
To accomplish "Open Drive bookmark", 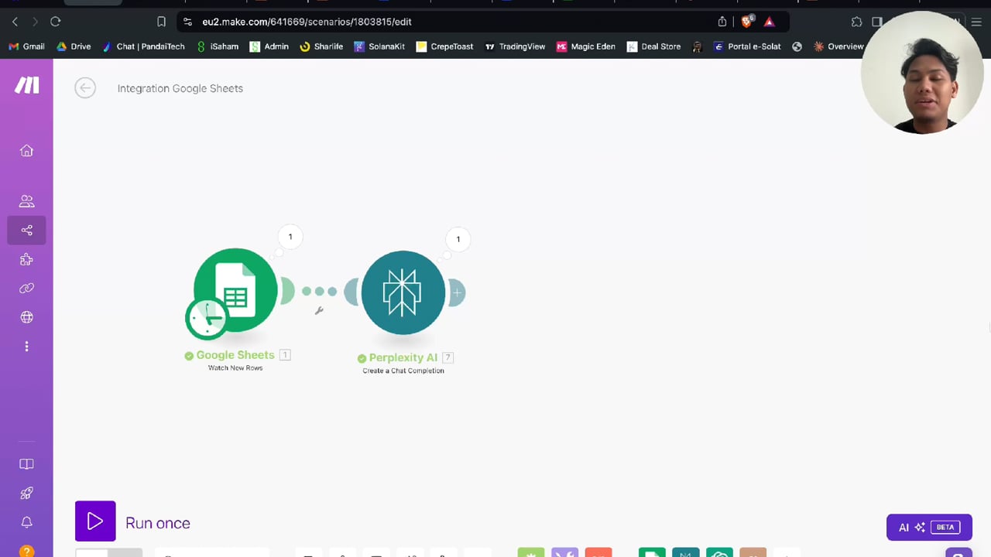I will (x=74, y=46).
